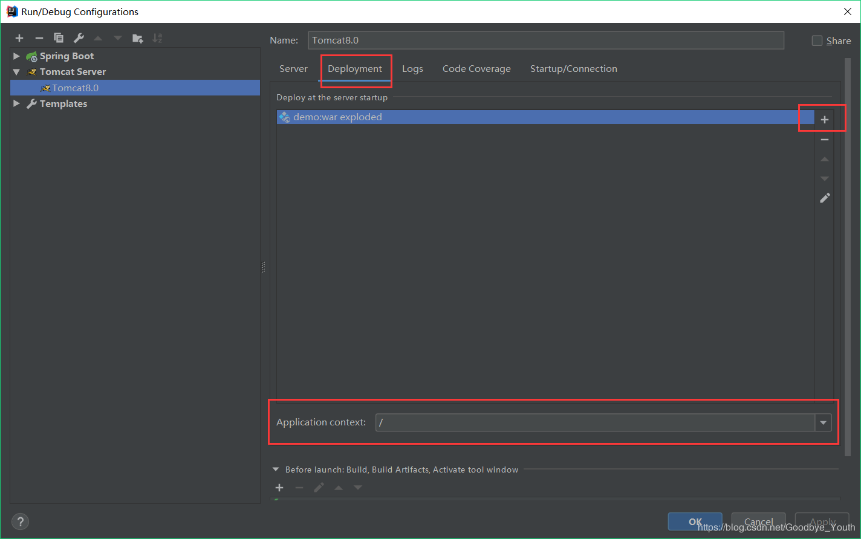Open edit defaults wrench icon in toolbar
861x539 pixels.
(x=79, y=38)
